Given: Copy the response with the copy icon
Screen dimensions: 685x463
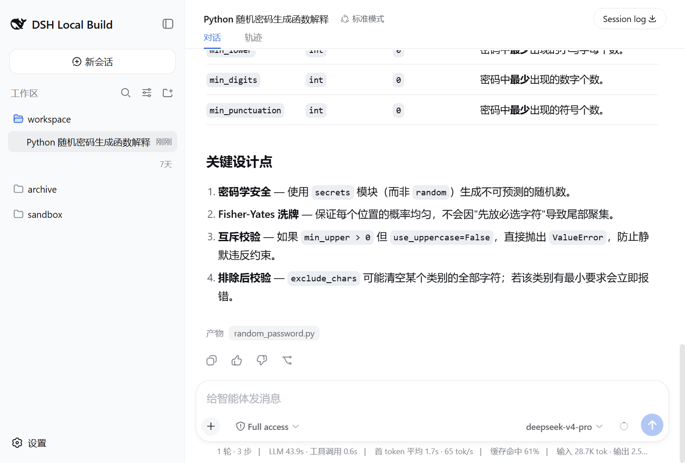Looking at the screenshot, I should 212,360.
